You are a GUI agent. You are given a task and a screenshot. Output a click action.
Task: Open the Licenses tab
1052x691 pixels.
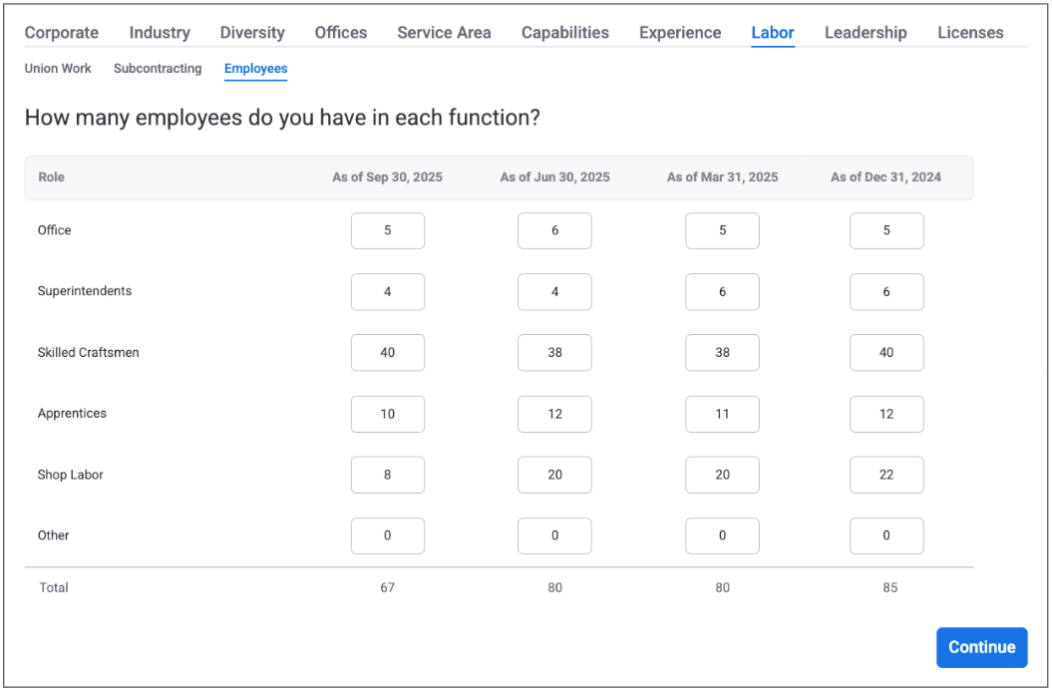[x=970, y=33]
